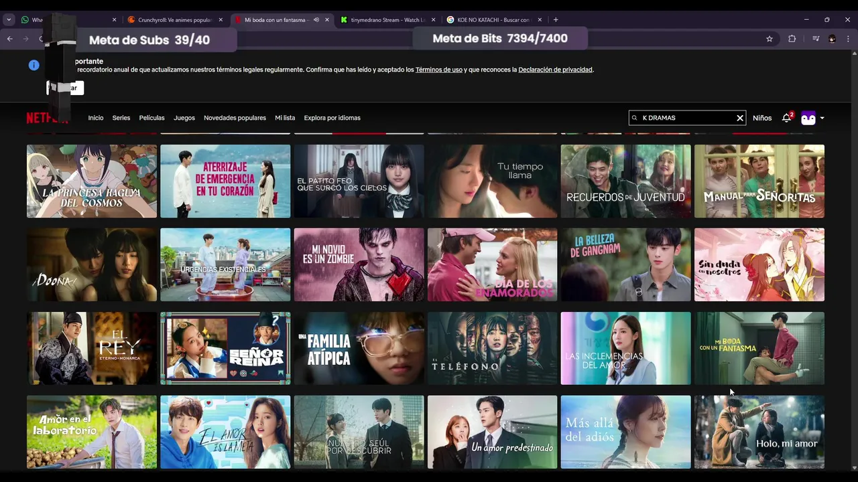Viewport: 858px width, 482px height.
Task: Open La princesa Kaguya del cosmos
Action: pos(92,181)
